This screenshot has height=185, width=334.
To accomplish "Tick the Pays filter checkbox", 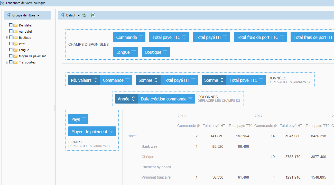I will (11, 44).
